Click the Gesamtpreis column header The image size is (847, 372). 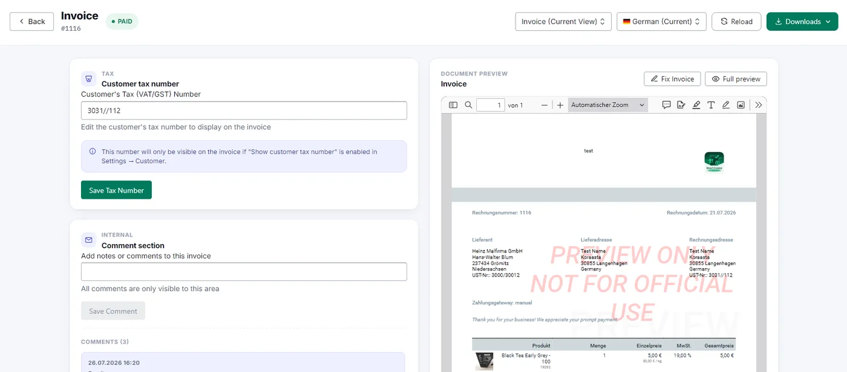(x=719, y=346)
